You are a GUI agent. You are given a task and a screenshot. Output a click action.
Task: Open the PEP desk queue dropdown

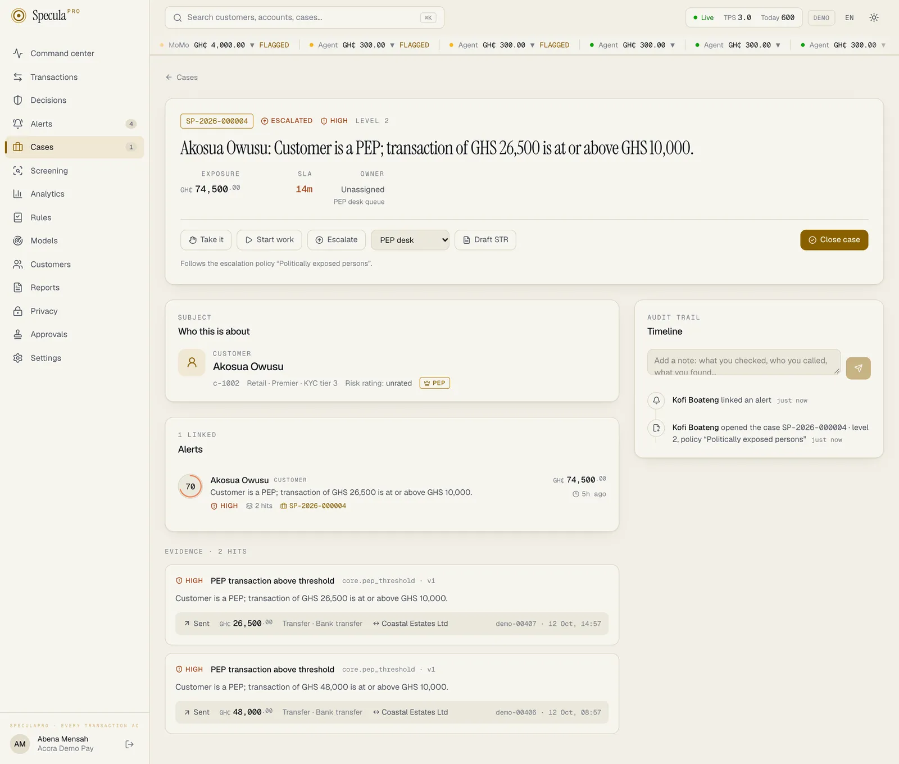tap(410, 240)
